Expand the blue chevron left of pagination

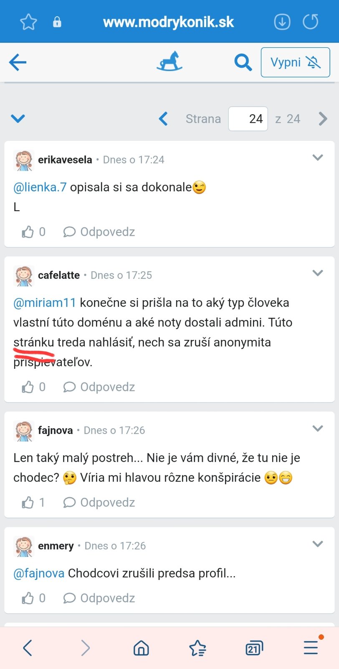tap(18, 119)
